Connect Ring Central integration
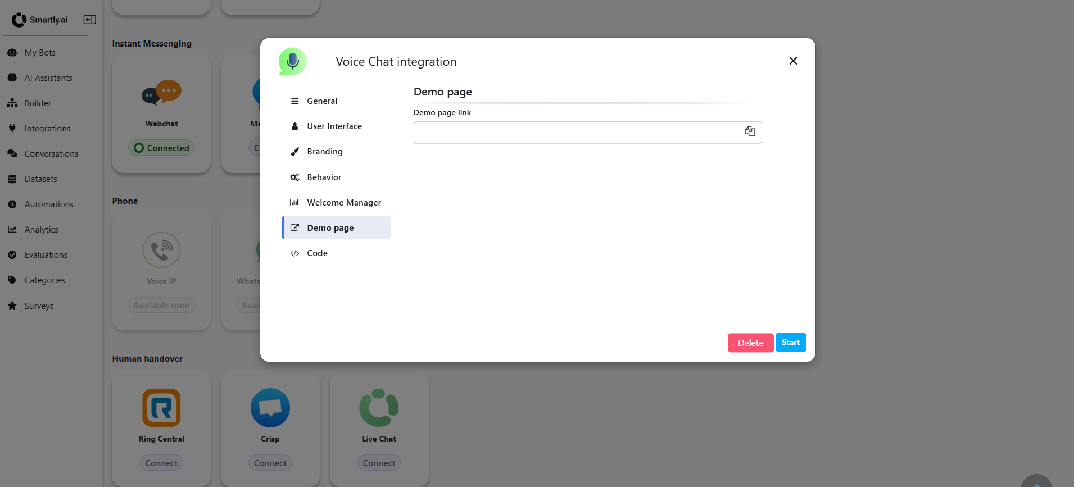 click(161, 463)
